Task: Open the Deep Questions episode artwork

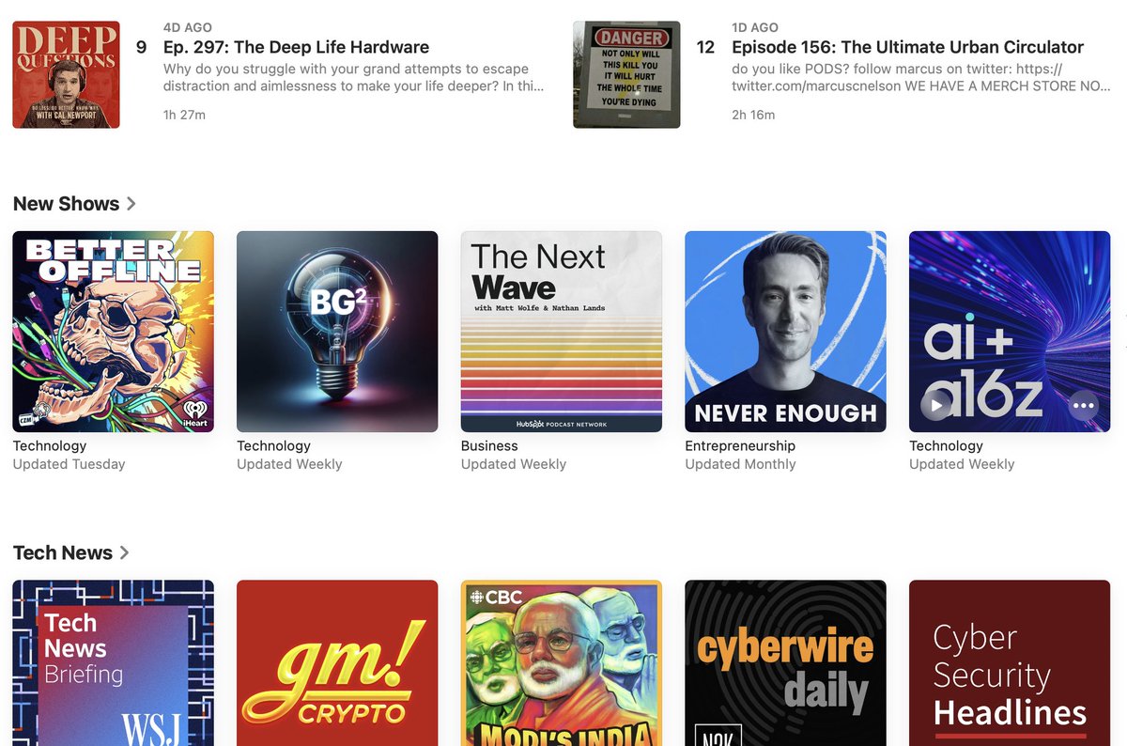Action: click(x=67, y=74)
